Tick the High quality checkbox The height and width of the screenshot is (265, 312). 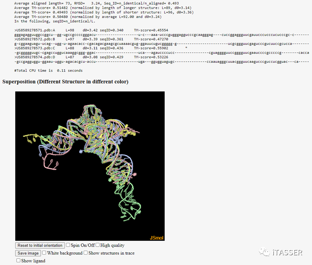pyautogui.click(x=97, y=245)
